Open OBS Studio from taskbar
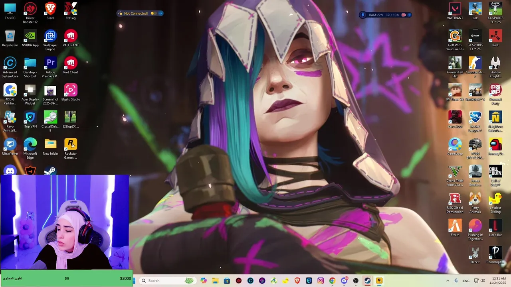This screenshot has height=287, width=511. [x=356, y=281]
